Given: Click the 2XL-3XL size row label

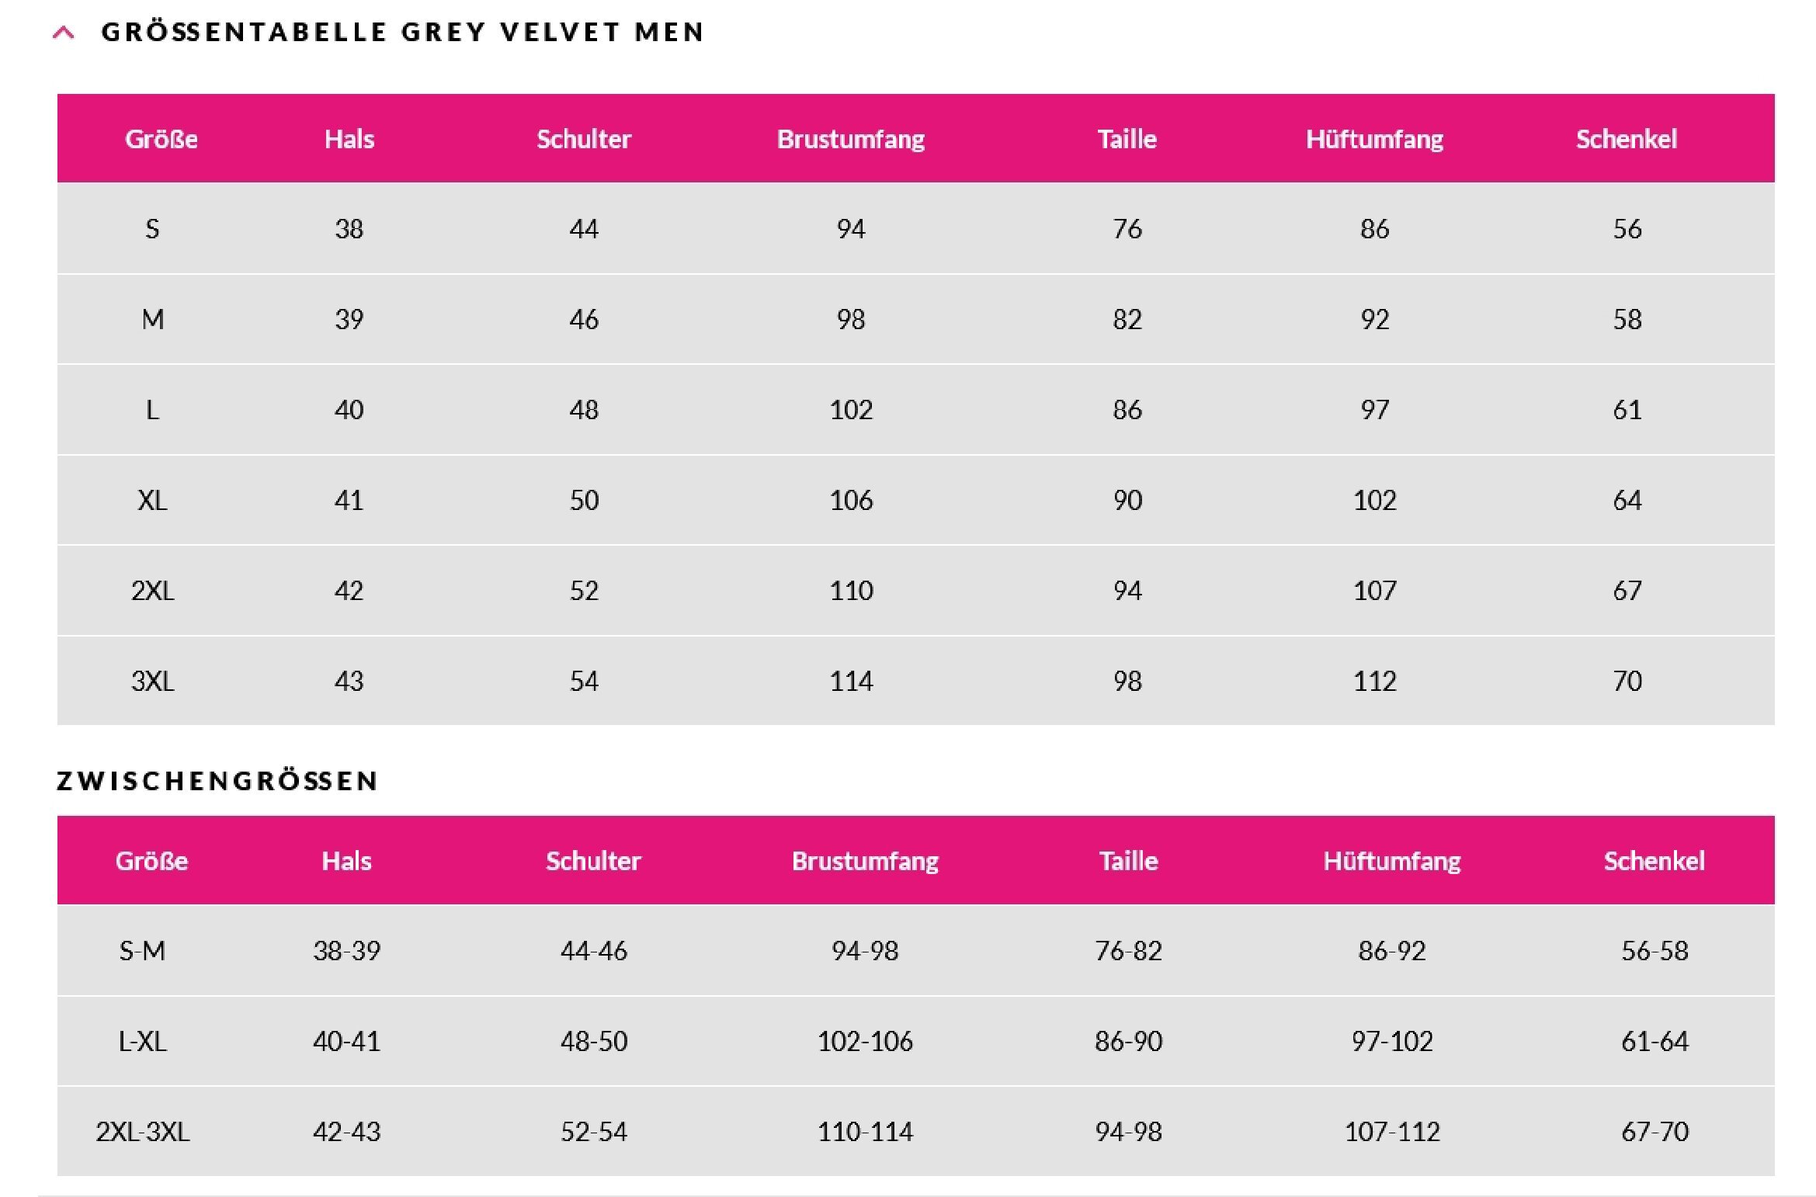Looking at the screenshot, I should (x=142, y=1132).
